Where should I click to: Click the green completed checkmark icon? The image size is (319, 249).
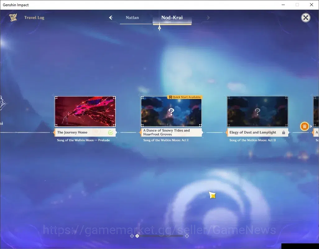[110, 133]
